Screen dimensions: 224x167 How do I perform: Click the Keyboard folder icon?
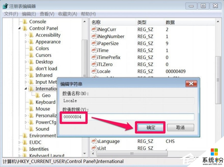point(31,102)
